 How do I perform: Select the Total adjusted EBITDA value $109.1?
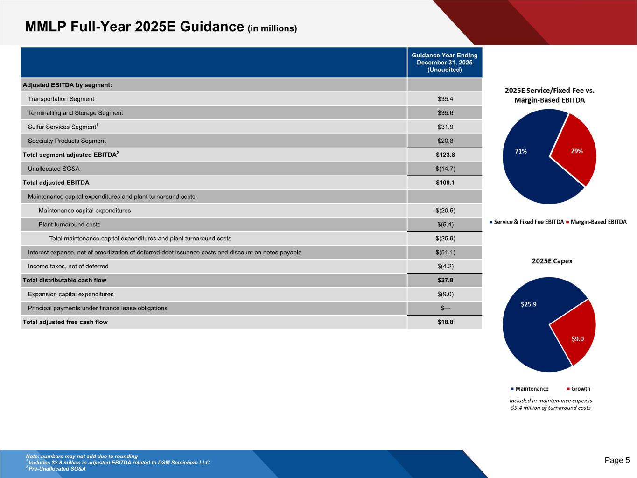pyautogui.click(x=445, y=183)
